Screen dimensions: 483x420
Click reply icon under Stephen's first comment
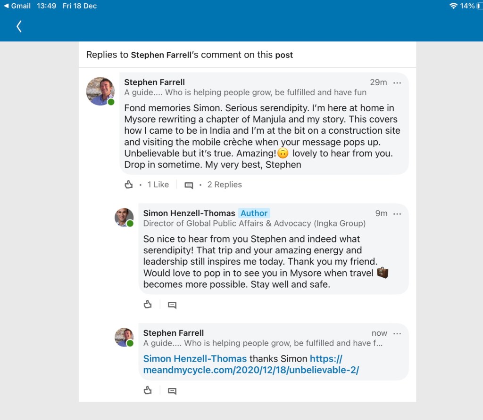click(189, 185)
